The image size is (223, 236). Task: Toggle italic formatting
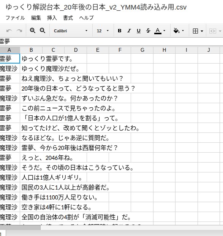coord(129,31)
